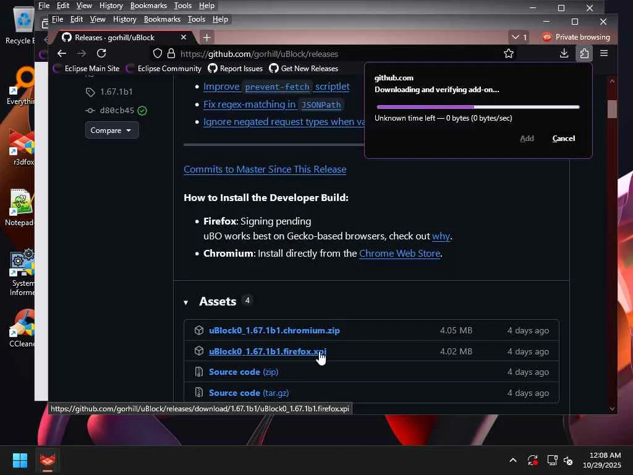The height and width of the screenshot is (475, 633).
Task: Select the Everything search desktop shortcut
Action: point(20,85)
